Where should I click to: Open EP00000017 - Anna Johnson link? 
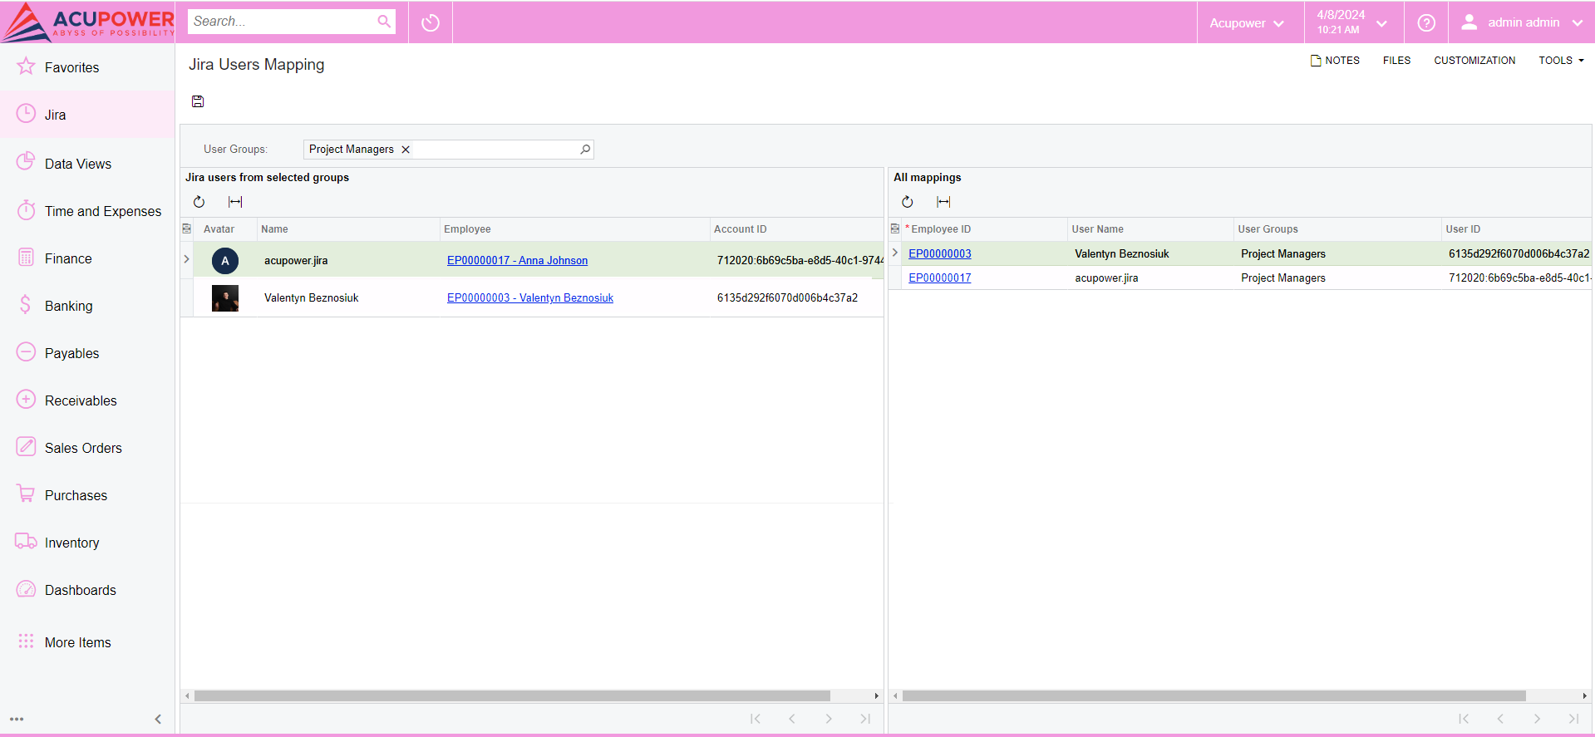[x=517, y=260]
